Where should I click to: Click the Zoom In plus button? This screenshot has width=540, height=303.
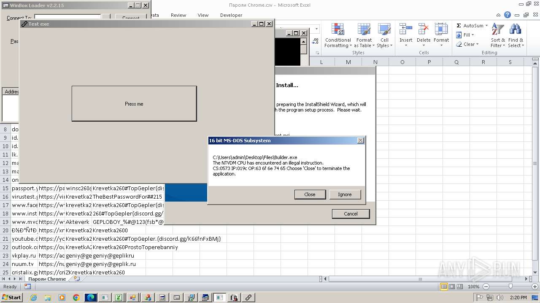535,287
